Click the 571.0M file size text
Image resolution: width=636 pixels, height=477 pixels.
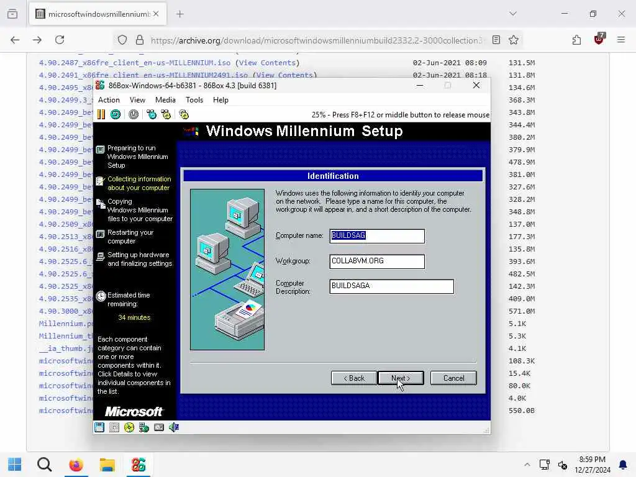click(522, 311)
